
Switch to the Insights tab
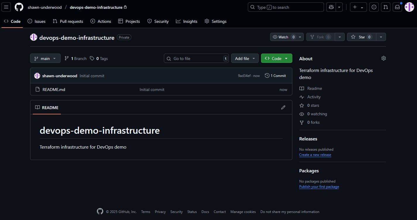187,21
